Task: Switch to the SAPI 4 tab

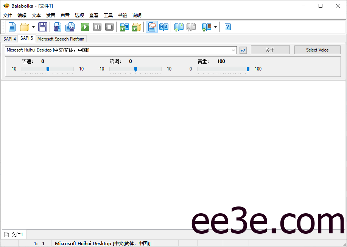Action: [9, 38]
